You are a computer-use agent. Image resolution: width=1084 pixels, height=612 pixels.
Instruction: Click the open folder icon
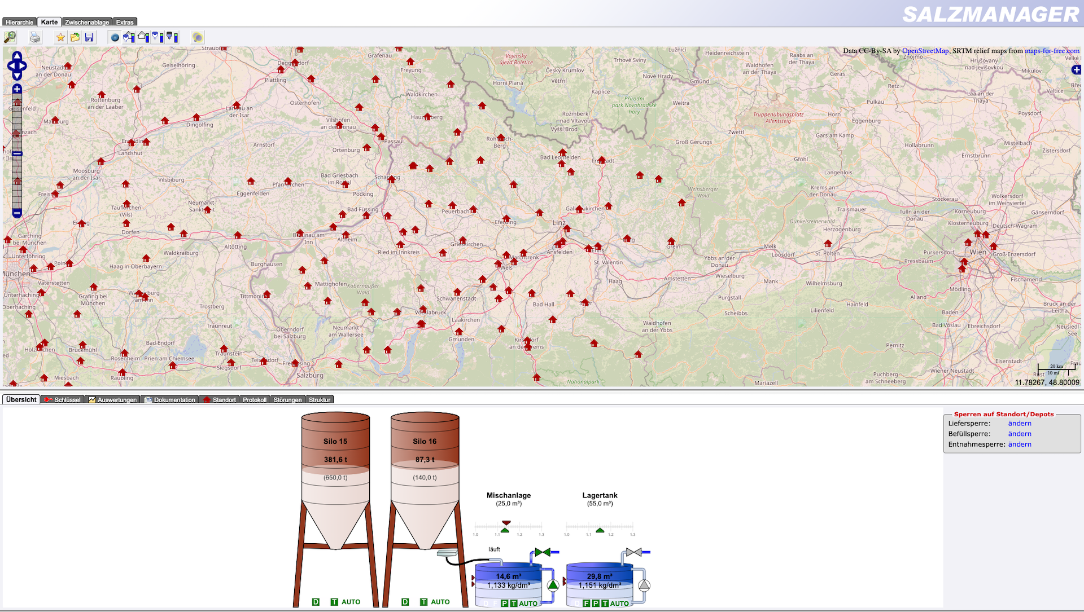pyautogui.click(x=75, y=37)
